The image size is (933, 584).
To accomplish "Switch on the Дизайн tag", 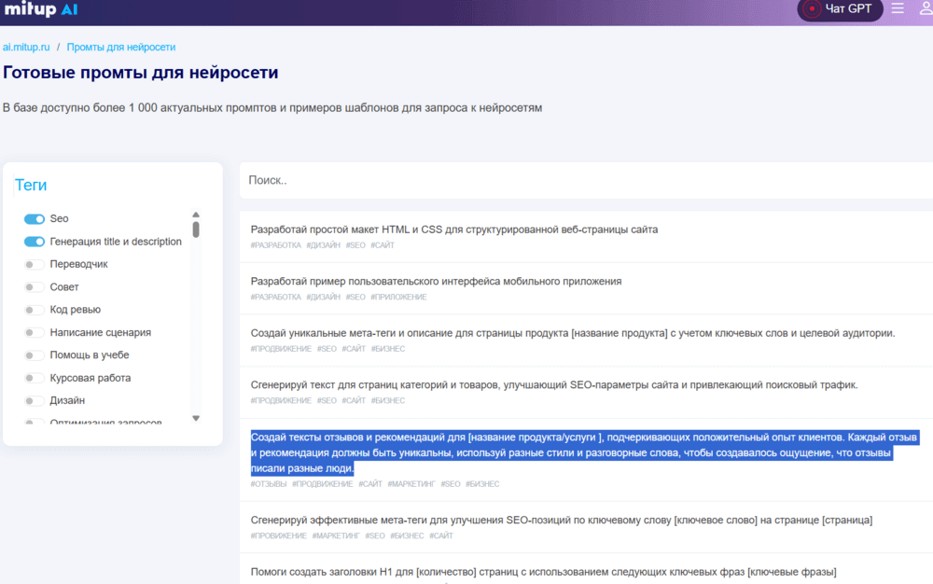I will coord(34,401).
